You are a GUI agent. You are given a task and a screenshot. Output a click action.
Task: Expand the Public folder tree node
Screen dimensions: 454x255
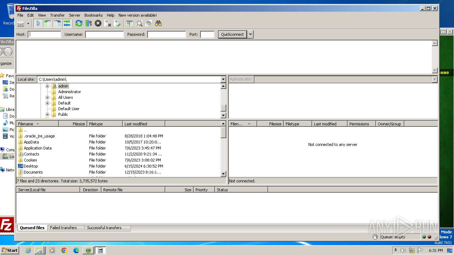47,114
